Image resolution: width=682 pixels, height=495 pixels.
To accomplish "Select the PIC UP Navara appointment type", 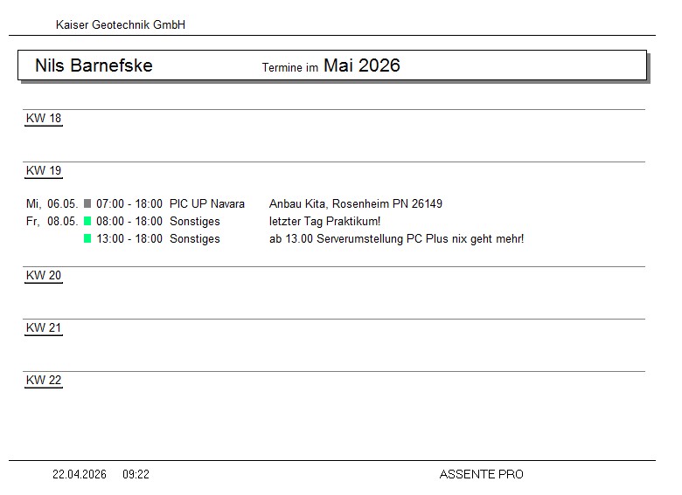I will click(x=207, y=204).
